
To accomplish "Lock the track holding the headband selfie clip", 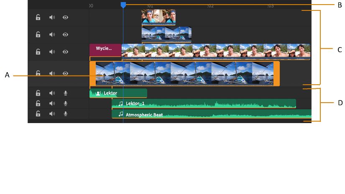I will (38, 17).
